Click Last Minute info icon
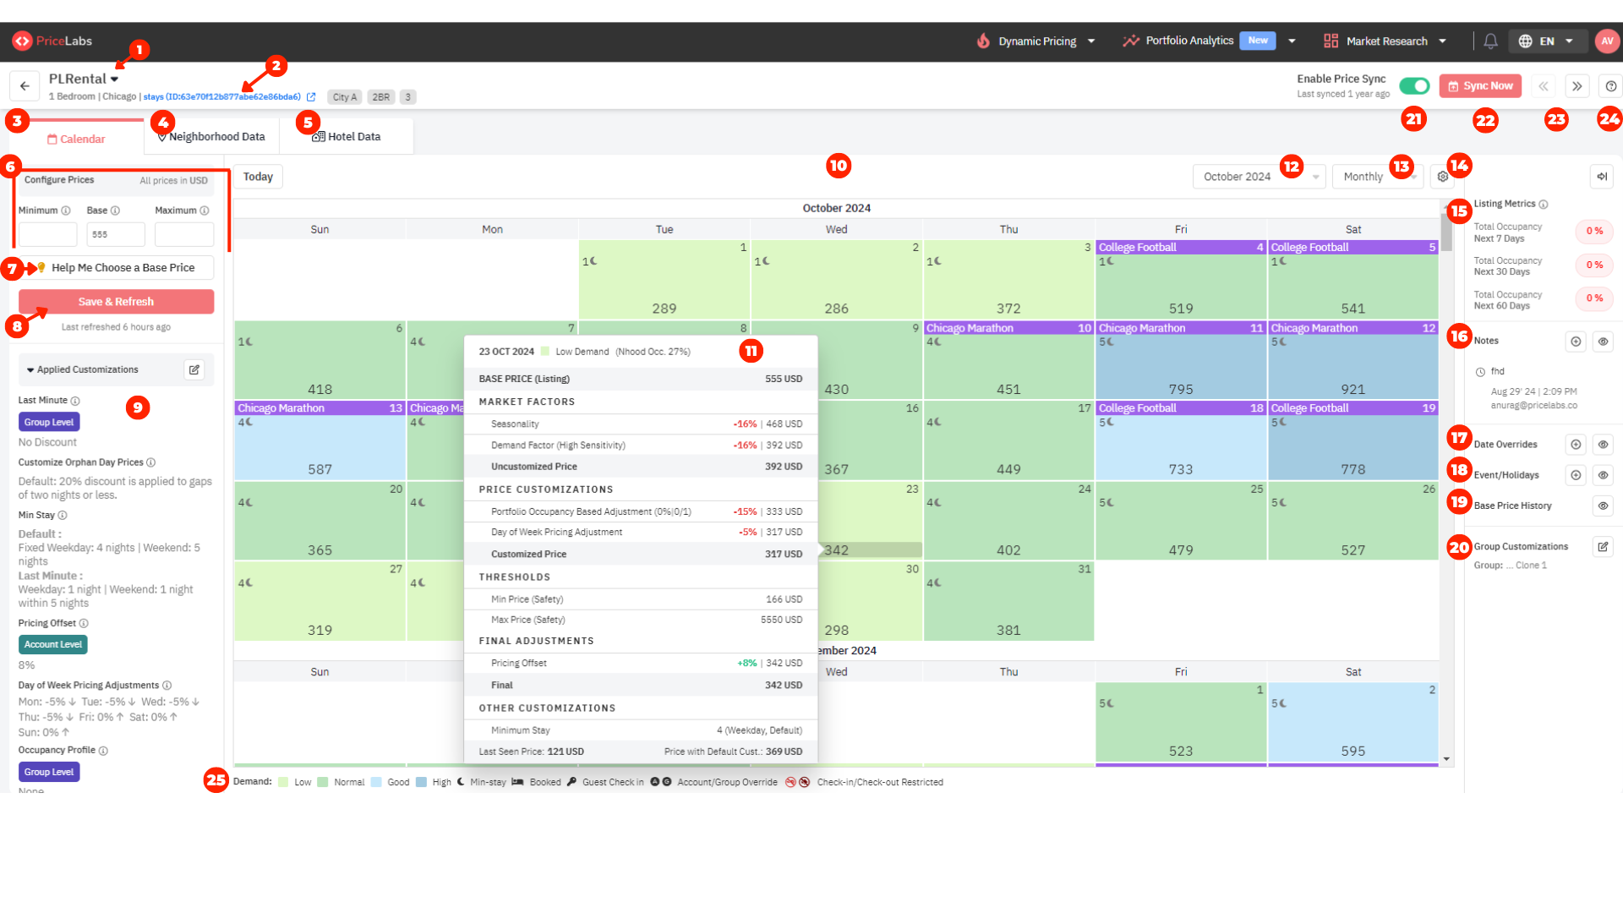 75,401
